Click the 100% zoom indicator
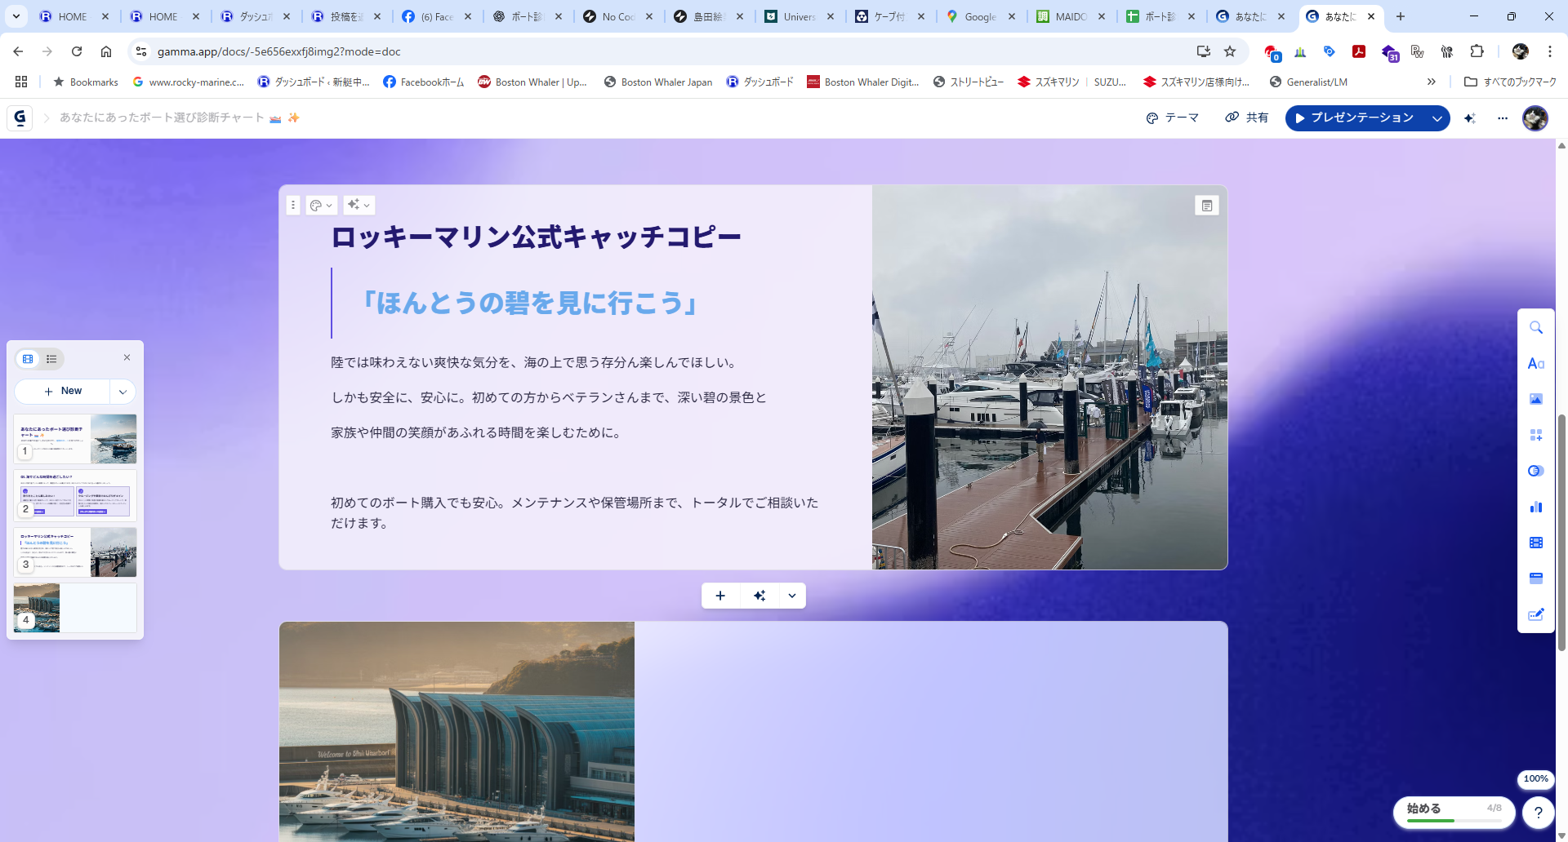The width and height of the screenshot is (1568, 842). click(x=1535, y=778)
